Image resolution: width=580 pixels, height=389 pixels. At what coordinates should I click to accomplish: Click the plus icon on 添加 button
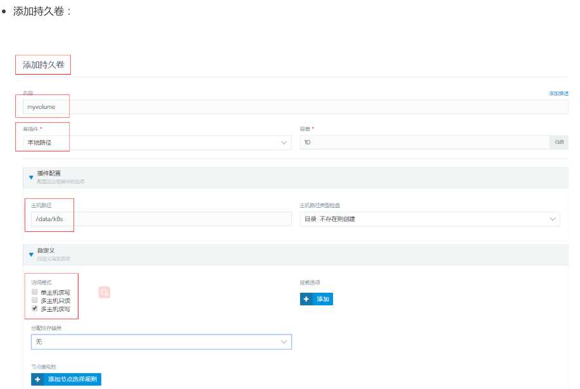pyautogui.click(x=306, y=298)
